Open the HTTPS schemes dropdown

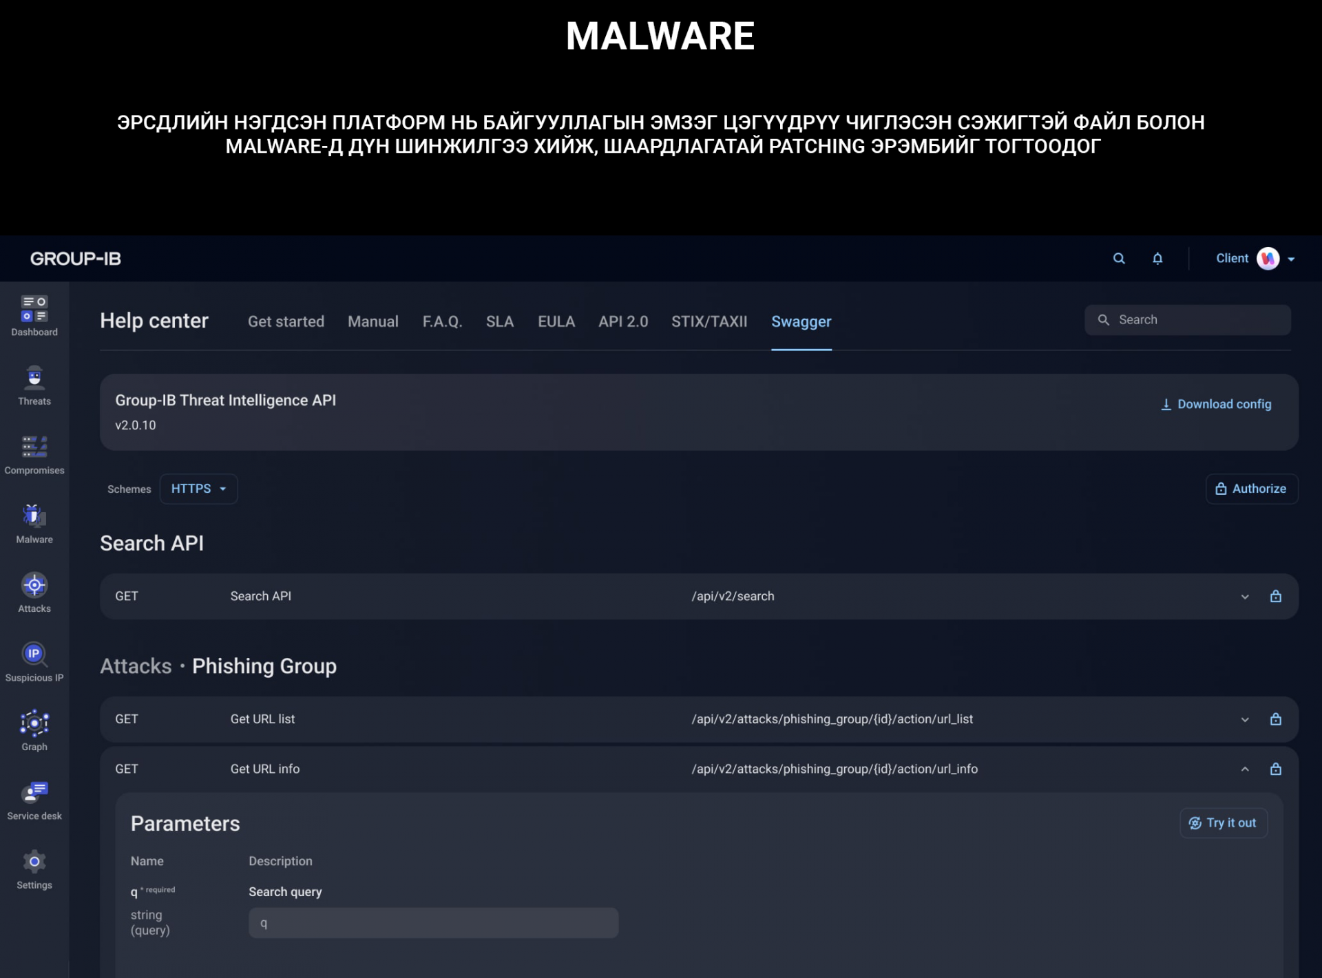coord(198,489)
